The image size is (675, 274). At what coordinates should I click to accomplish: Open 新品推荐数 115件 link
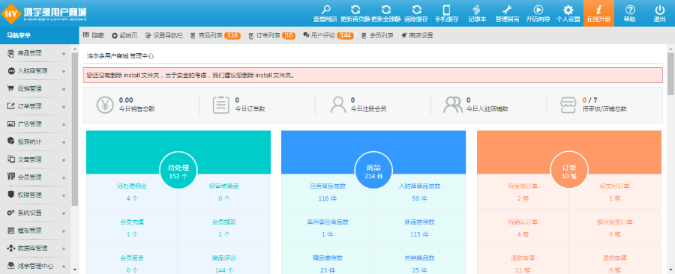[419, 228]
